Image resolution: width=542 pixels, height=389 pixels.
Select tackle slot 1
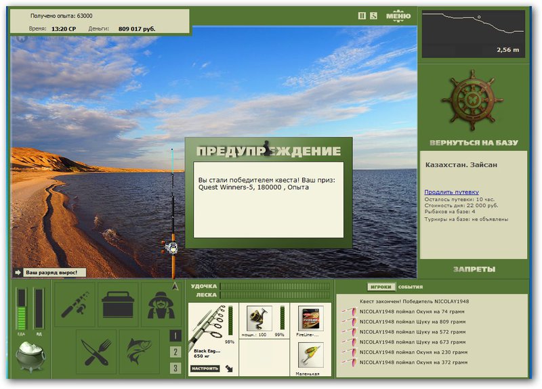click(175, 336)
